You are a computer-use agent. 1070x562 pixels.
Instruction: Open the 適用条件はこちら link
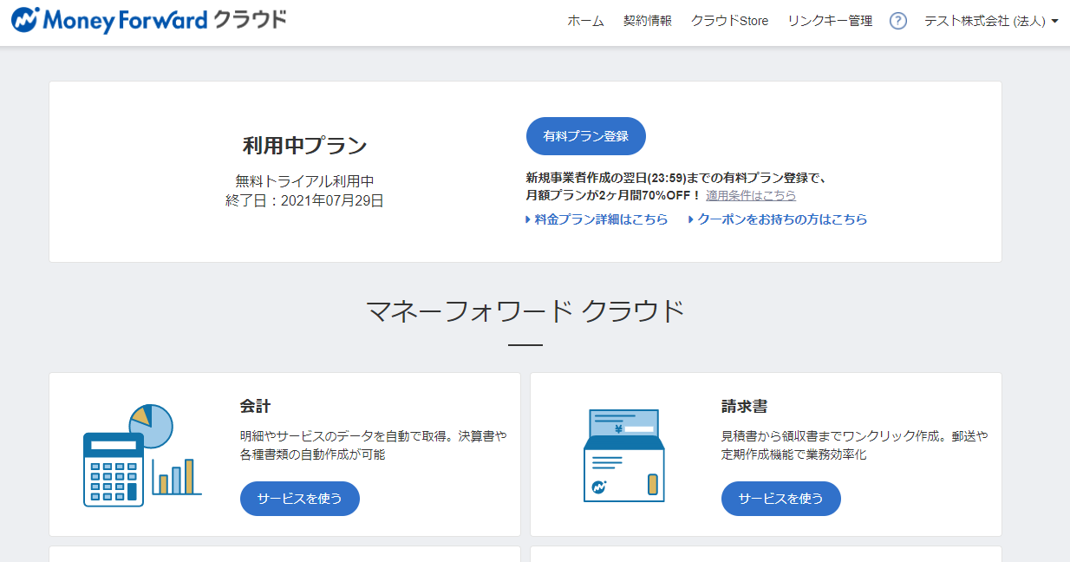pos(751,195)
